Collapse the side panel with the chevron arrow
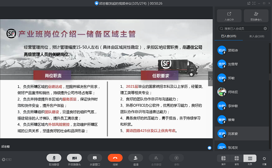The height and width of the screenshot is (168, 272). [x=210, y=79]
